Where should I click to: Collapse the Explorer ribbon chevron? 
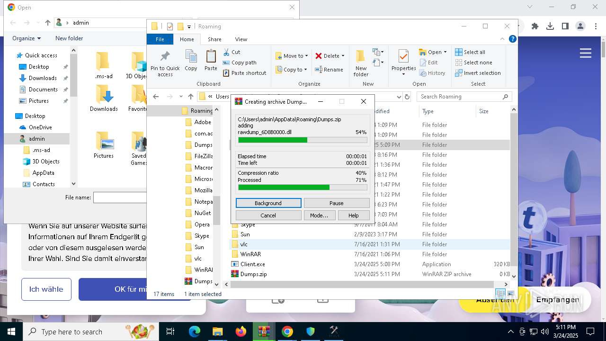(x=503, y=39)
